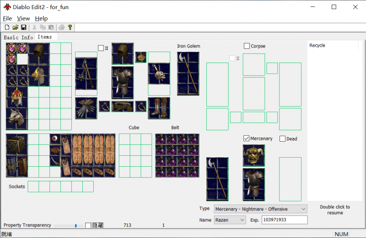Uncheck the Mercenary checkbox

point(246,138)
